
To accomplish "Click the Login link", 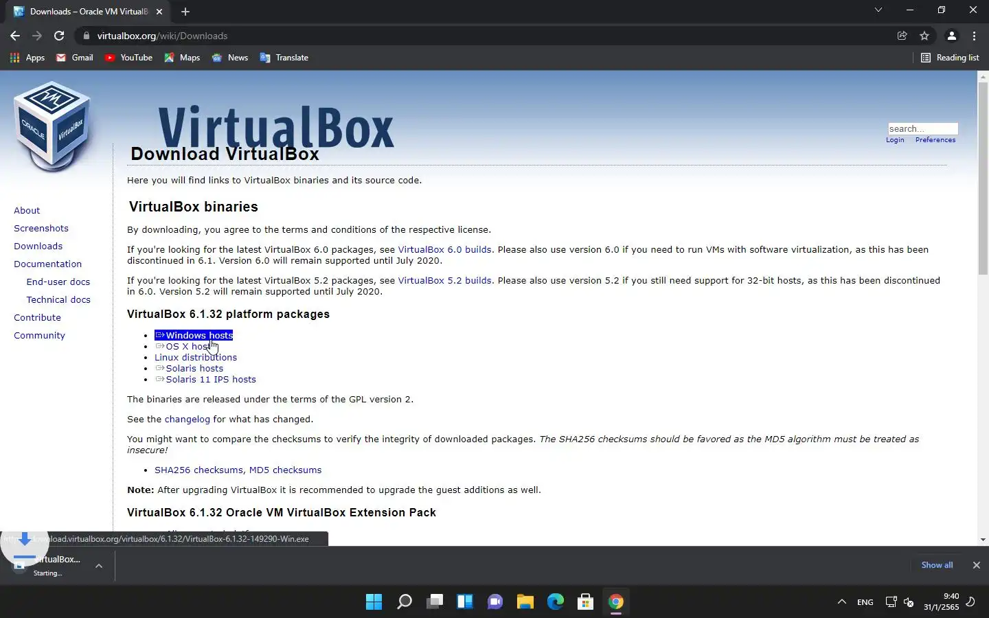I will pos(895,140).
